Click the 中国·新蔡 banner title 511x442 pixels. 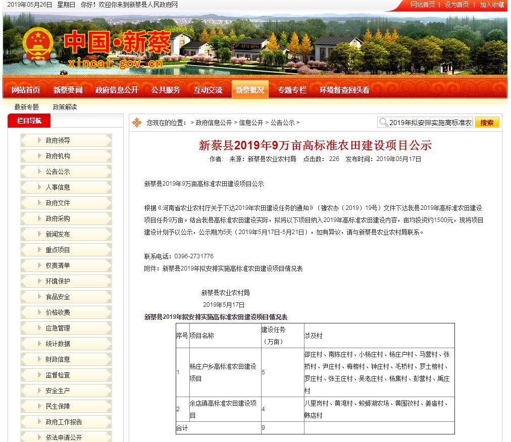117,42
